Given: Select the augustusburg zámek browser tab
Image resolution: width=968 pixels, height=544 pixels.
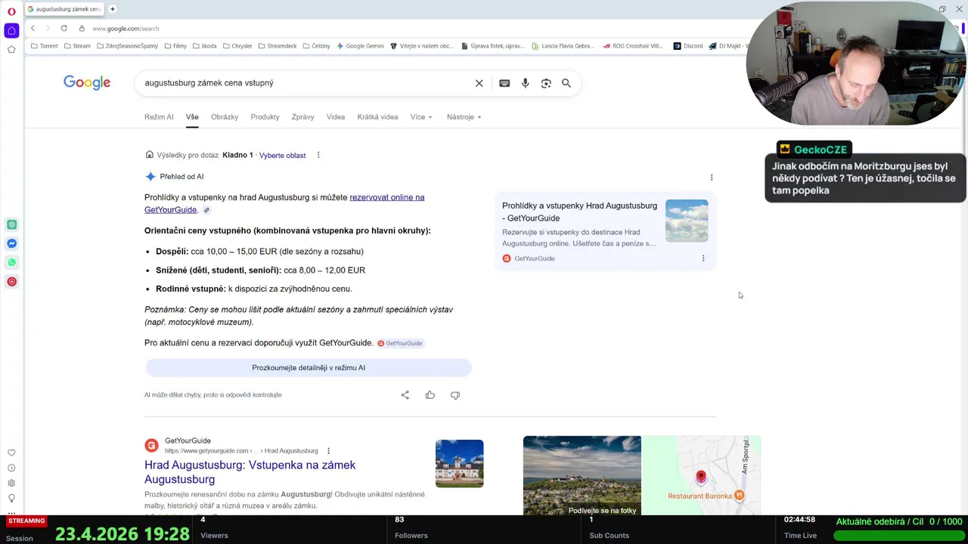Looking at the screenshot, I should click(x=64, y=9).
